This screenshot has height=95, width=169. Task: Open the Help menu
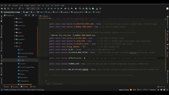(63, 5)
